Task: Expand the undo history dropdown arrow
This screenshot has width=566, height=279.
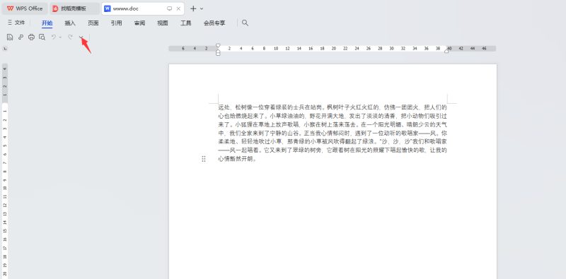Action: point(60,37)
